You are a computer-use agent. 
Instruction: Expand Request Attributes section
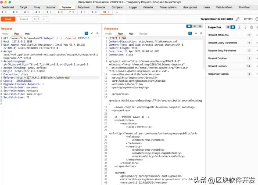pos(257,35)
